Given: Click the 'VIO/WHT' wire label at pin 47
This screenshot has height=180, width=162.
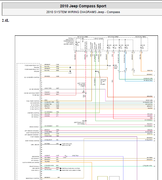Looking at the screenshot, I should tap(47, 156).
